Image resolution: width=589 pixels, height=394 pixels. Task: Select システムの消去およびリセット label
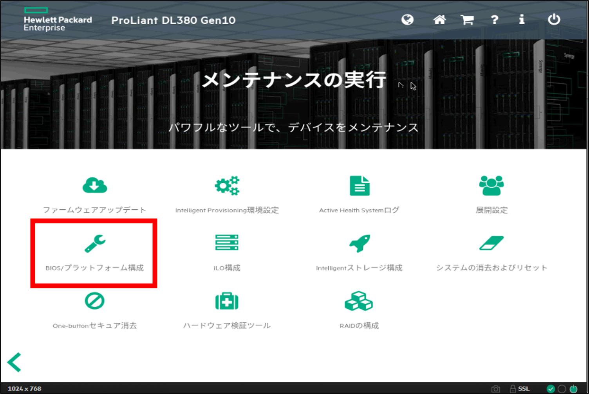491,268
